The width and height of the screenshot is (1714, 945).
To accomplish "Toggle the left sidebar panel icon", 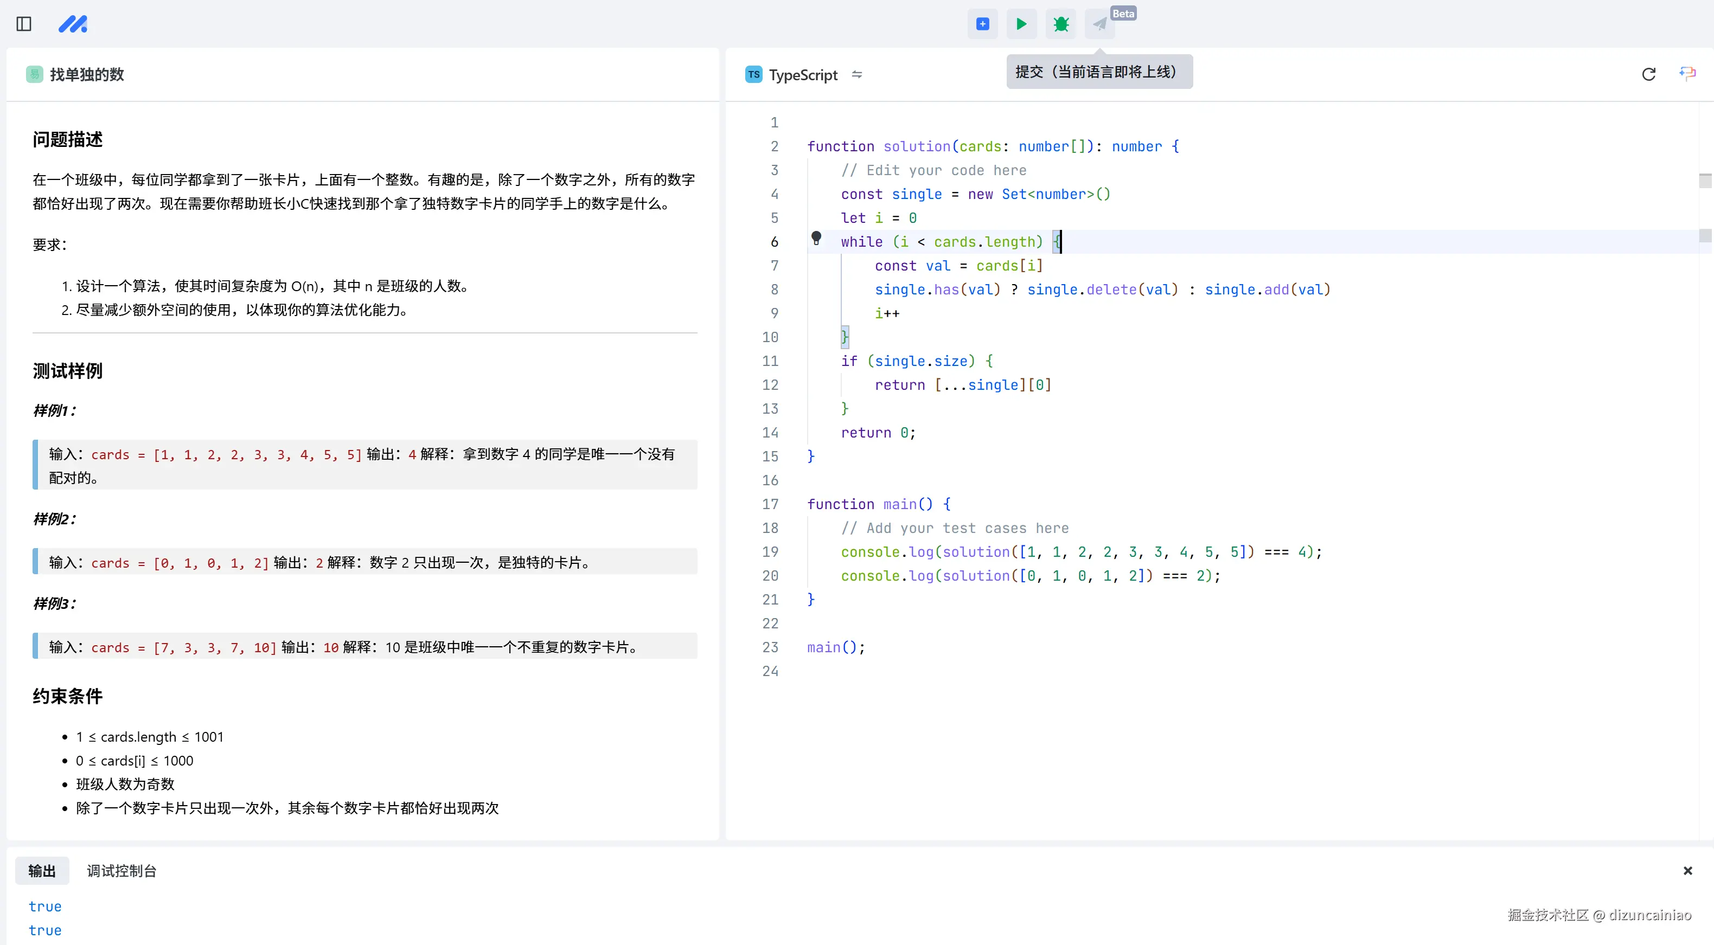I will (x=24, y=24).
